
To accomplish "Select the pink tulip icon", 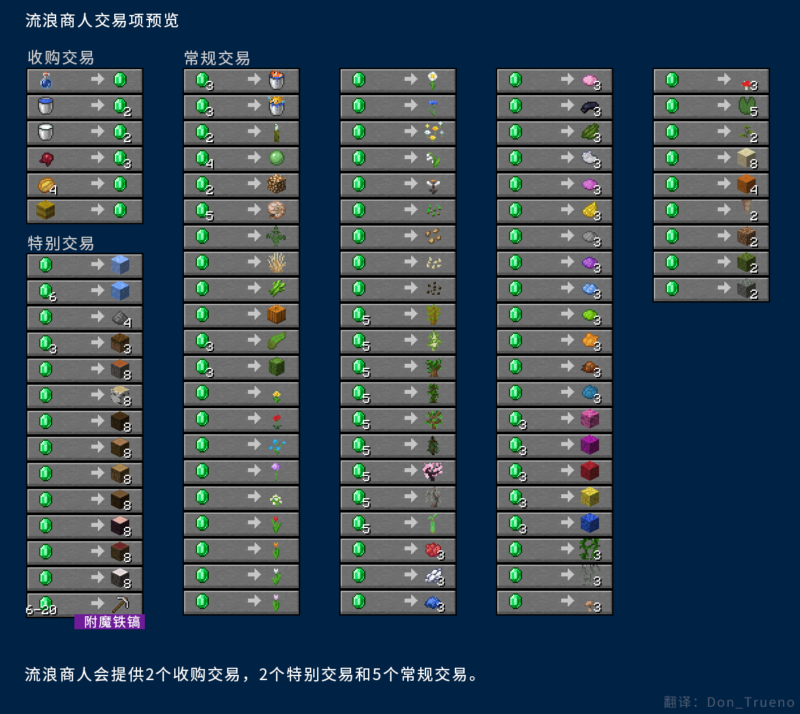I will click(x=276, y=602).
